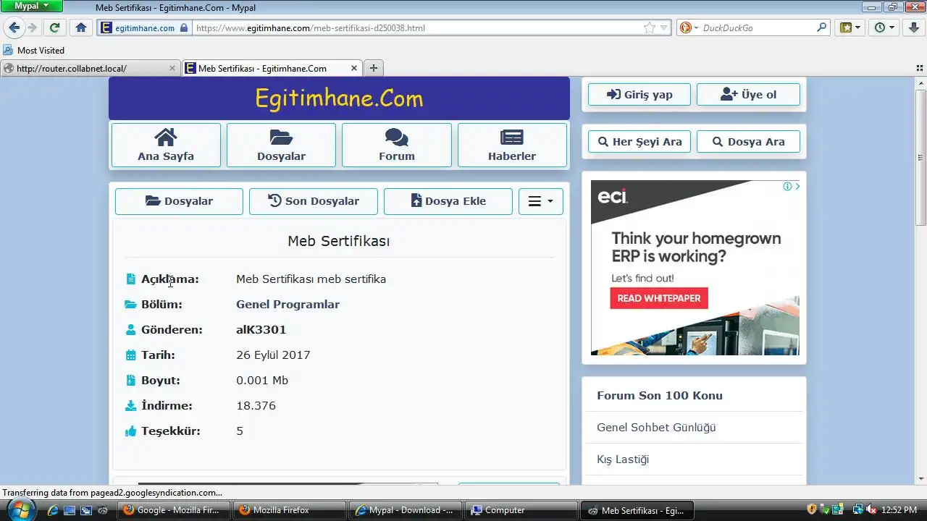This screenshot has height=521, width=927.
Task: Click the Son Dosyalar recent files button
Action: pyautogui.click(x=314, y=201)
